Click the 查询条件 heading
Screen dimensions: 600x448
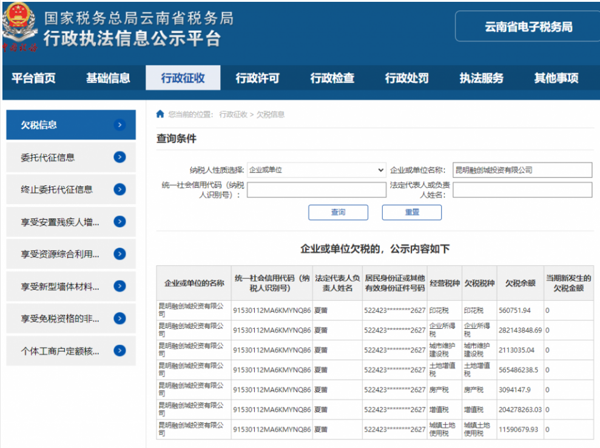click(177, 139)
